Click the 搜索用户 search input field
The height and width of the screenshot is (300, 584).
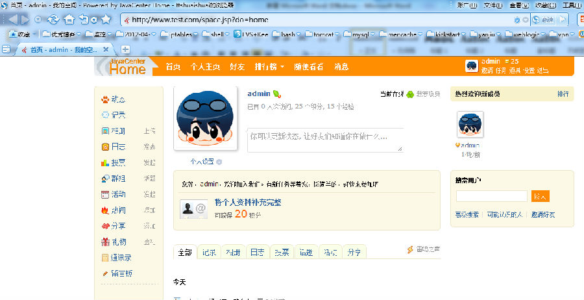492,196
